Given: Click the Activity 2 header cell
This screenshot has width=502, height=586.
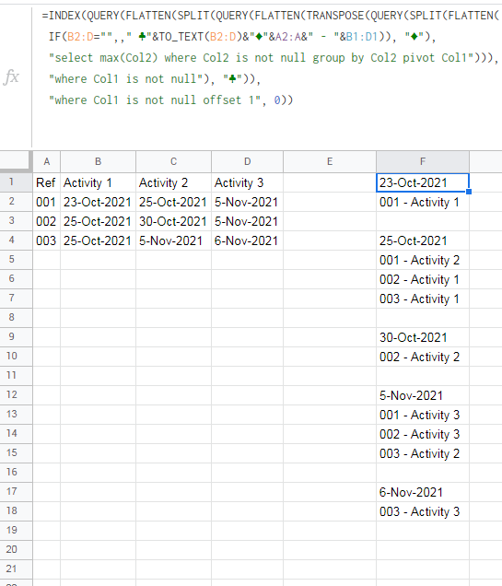Looking at the screenshot, I should click(173, 182).
